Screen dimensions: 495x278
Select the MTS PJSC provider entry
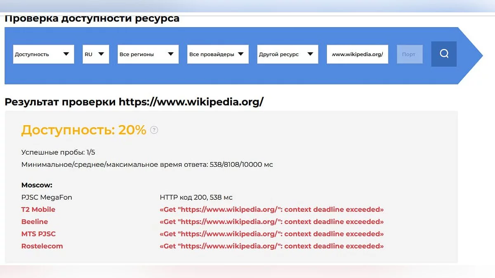click(38, 234)
